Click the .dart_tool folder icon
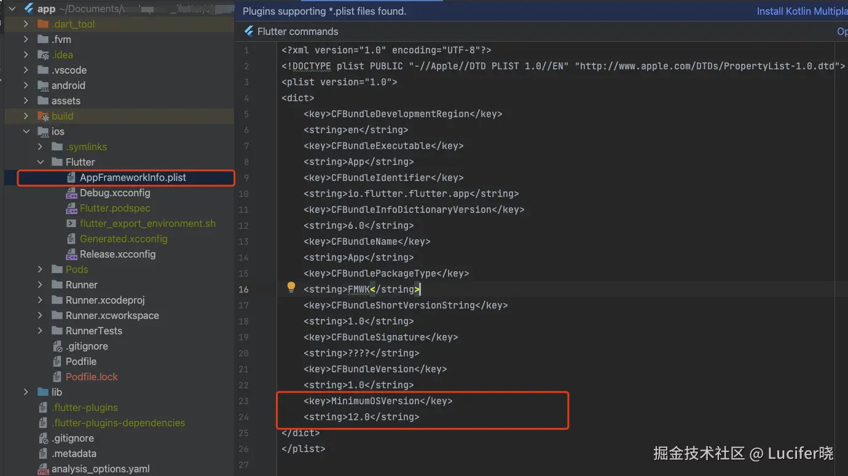The height and width of the screenshot is (476, 848). pos(43,24)
